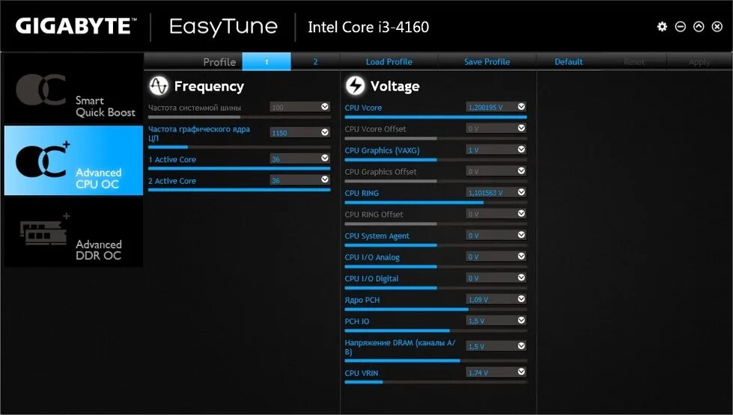Open the 1 Active Core ratio dropdown

tap(325, 159)
